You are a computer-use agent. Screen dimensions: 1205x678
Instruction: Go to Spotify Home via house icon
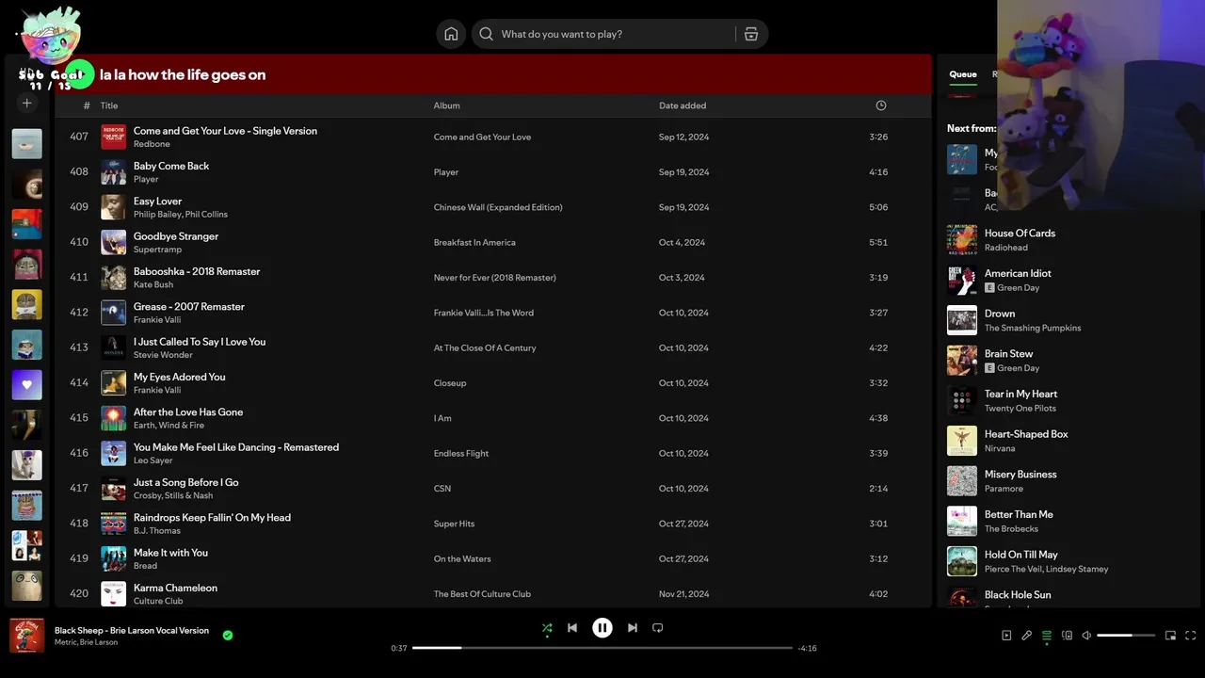pos(451,34)
